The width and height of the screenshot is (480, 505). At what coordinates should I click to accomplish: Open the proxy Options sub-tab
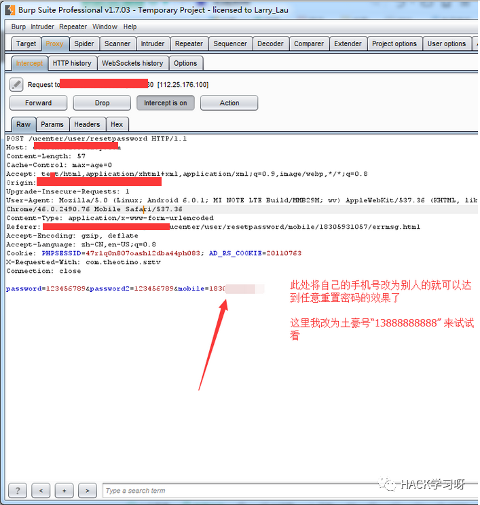(185, 63)
